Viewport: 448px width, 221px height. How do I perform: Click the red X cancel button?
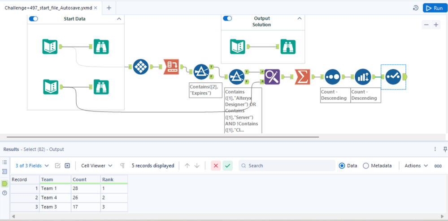pos(216,166)
